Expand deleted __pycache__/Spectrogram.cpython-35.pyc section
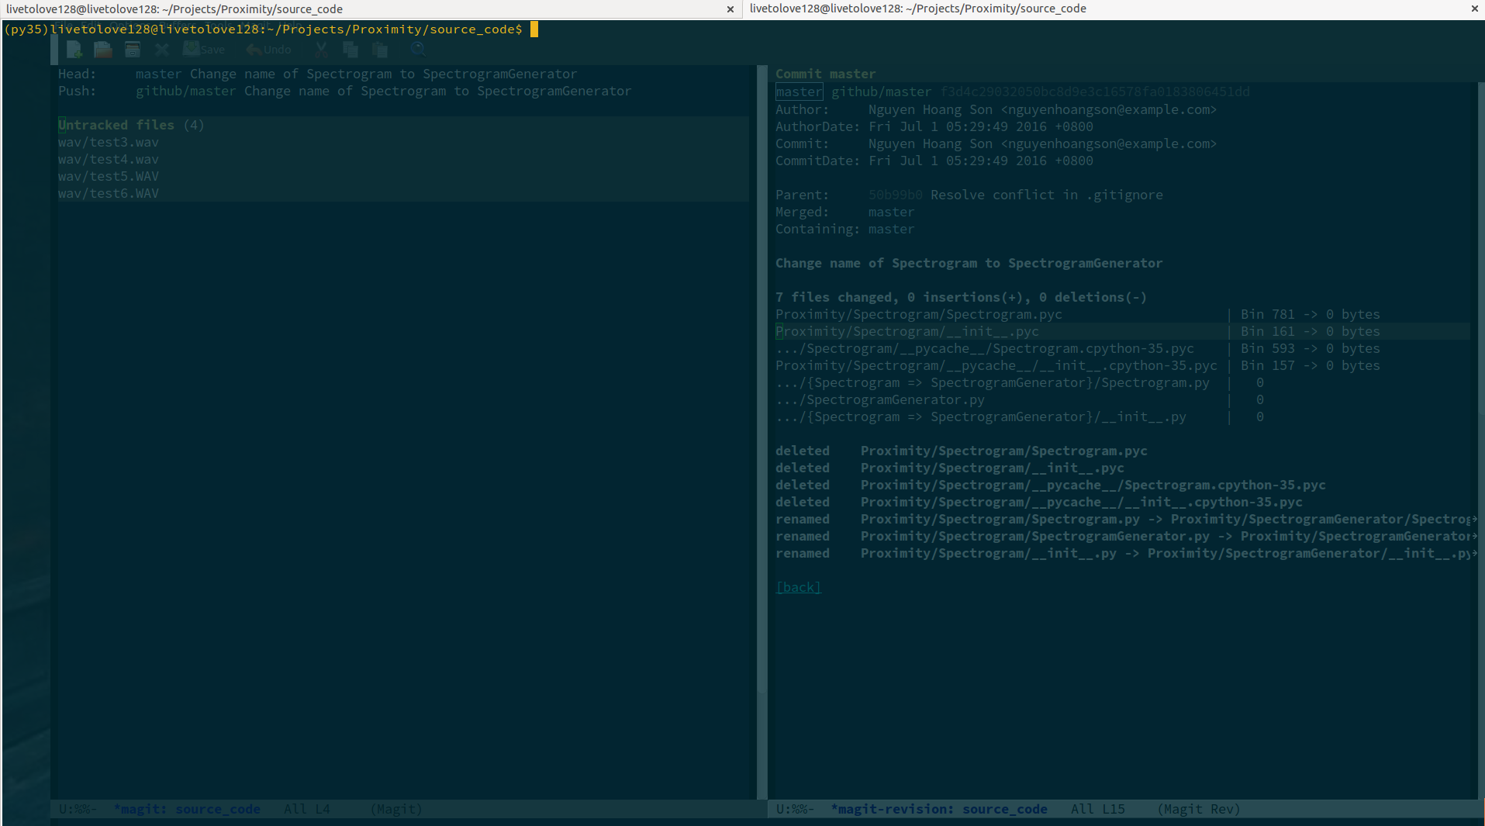Image resolution: width=1485 pixels, height=826 pixels. [1051, 485]
